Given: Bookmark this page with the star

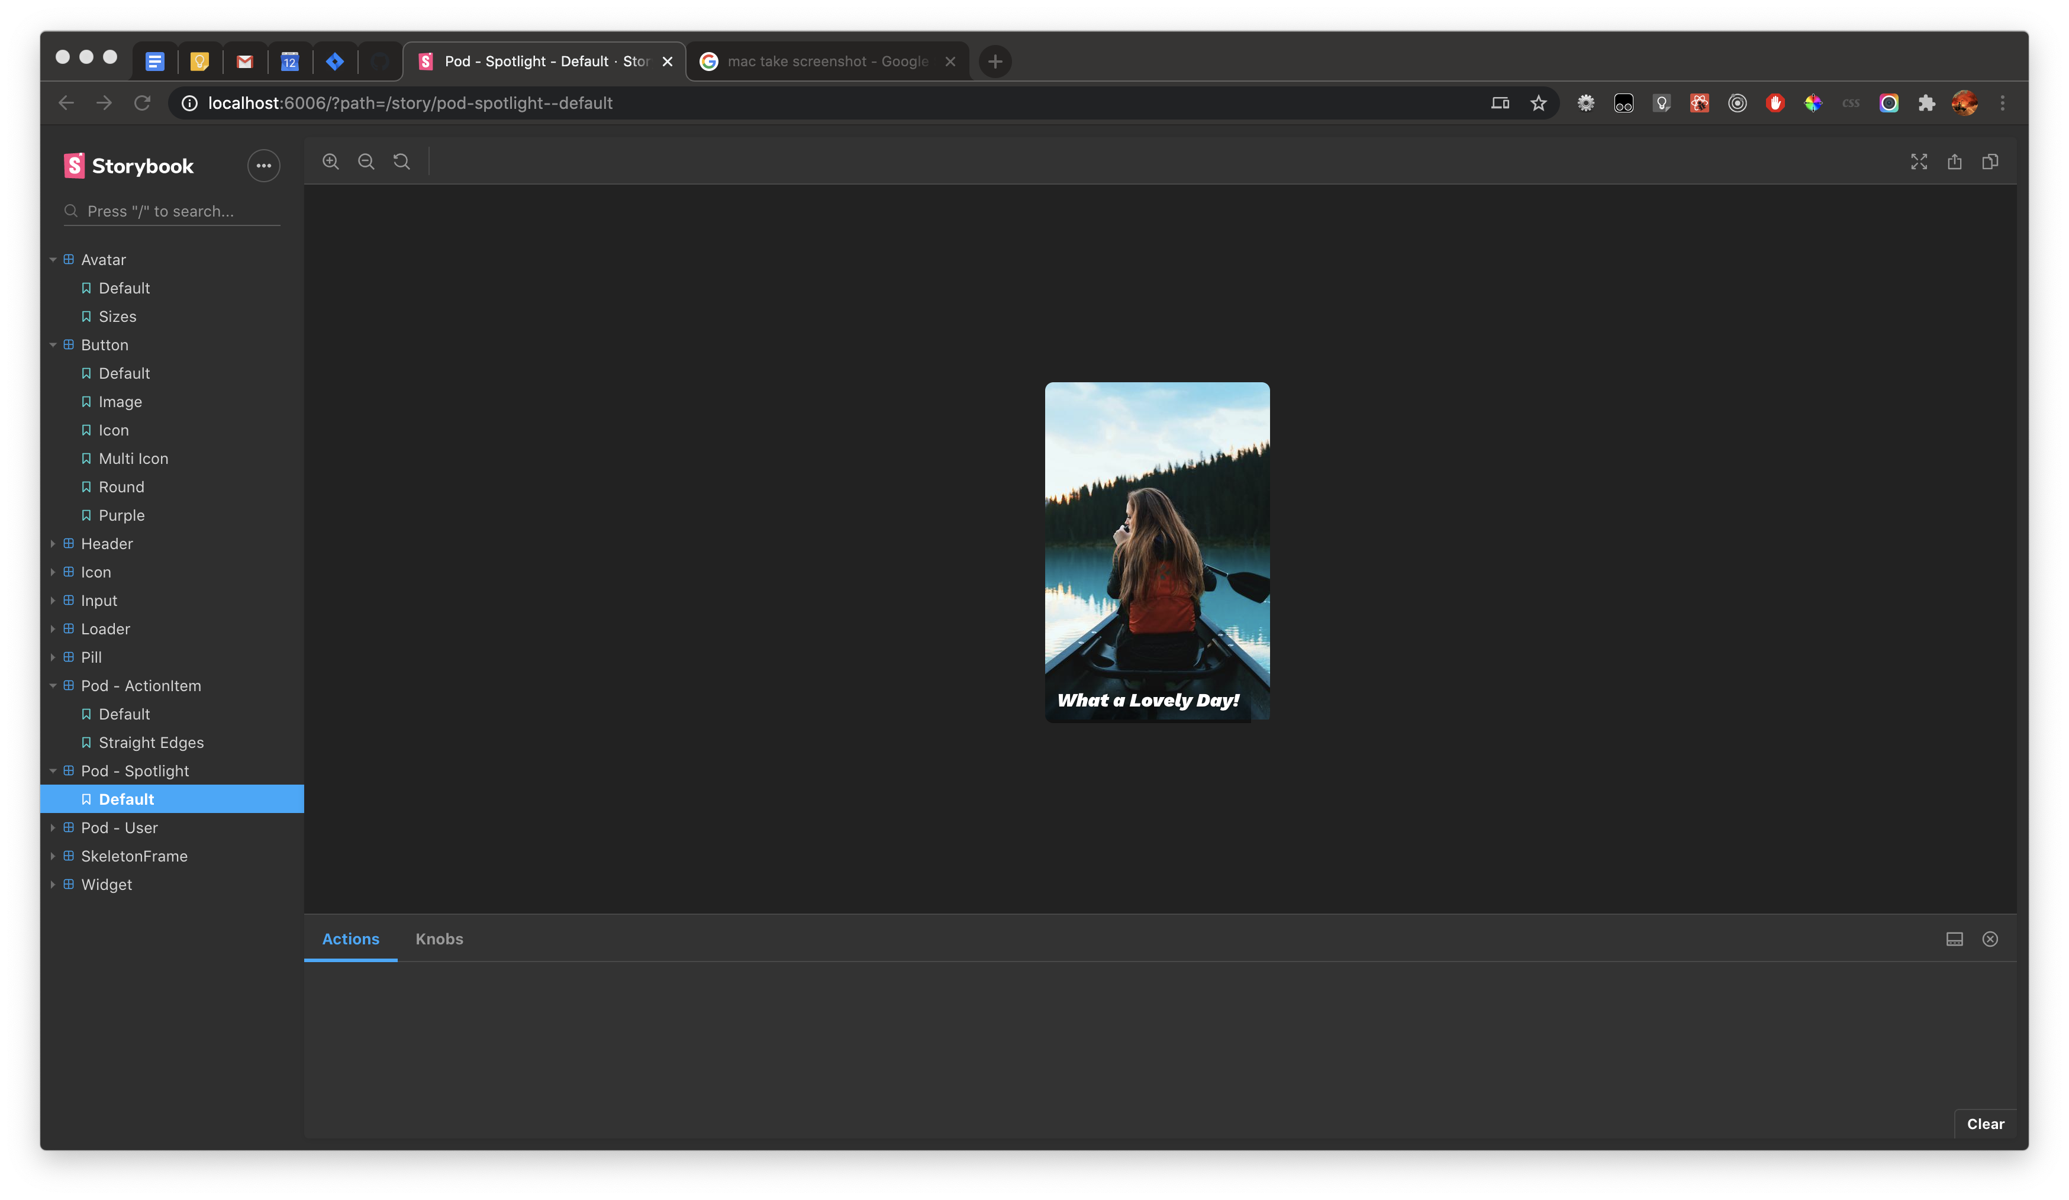Looking at the screenshot, I should click(x=1538, y=104).
